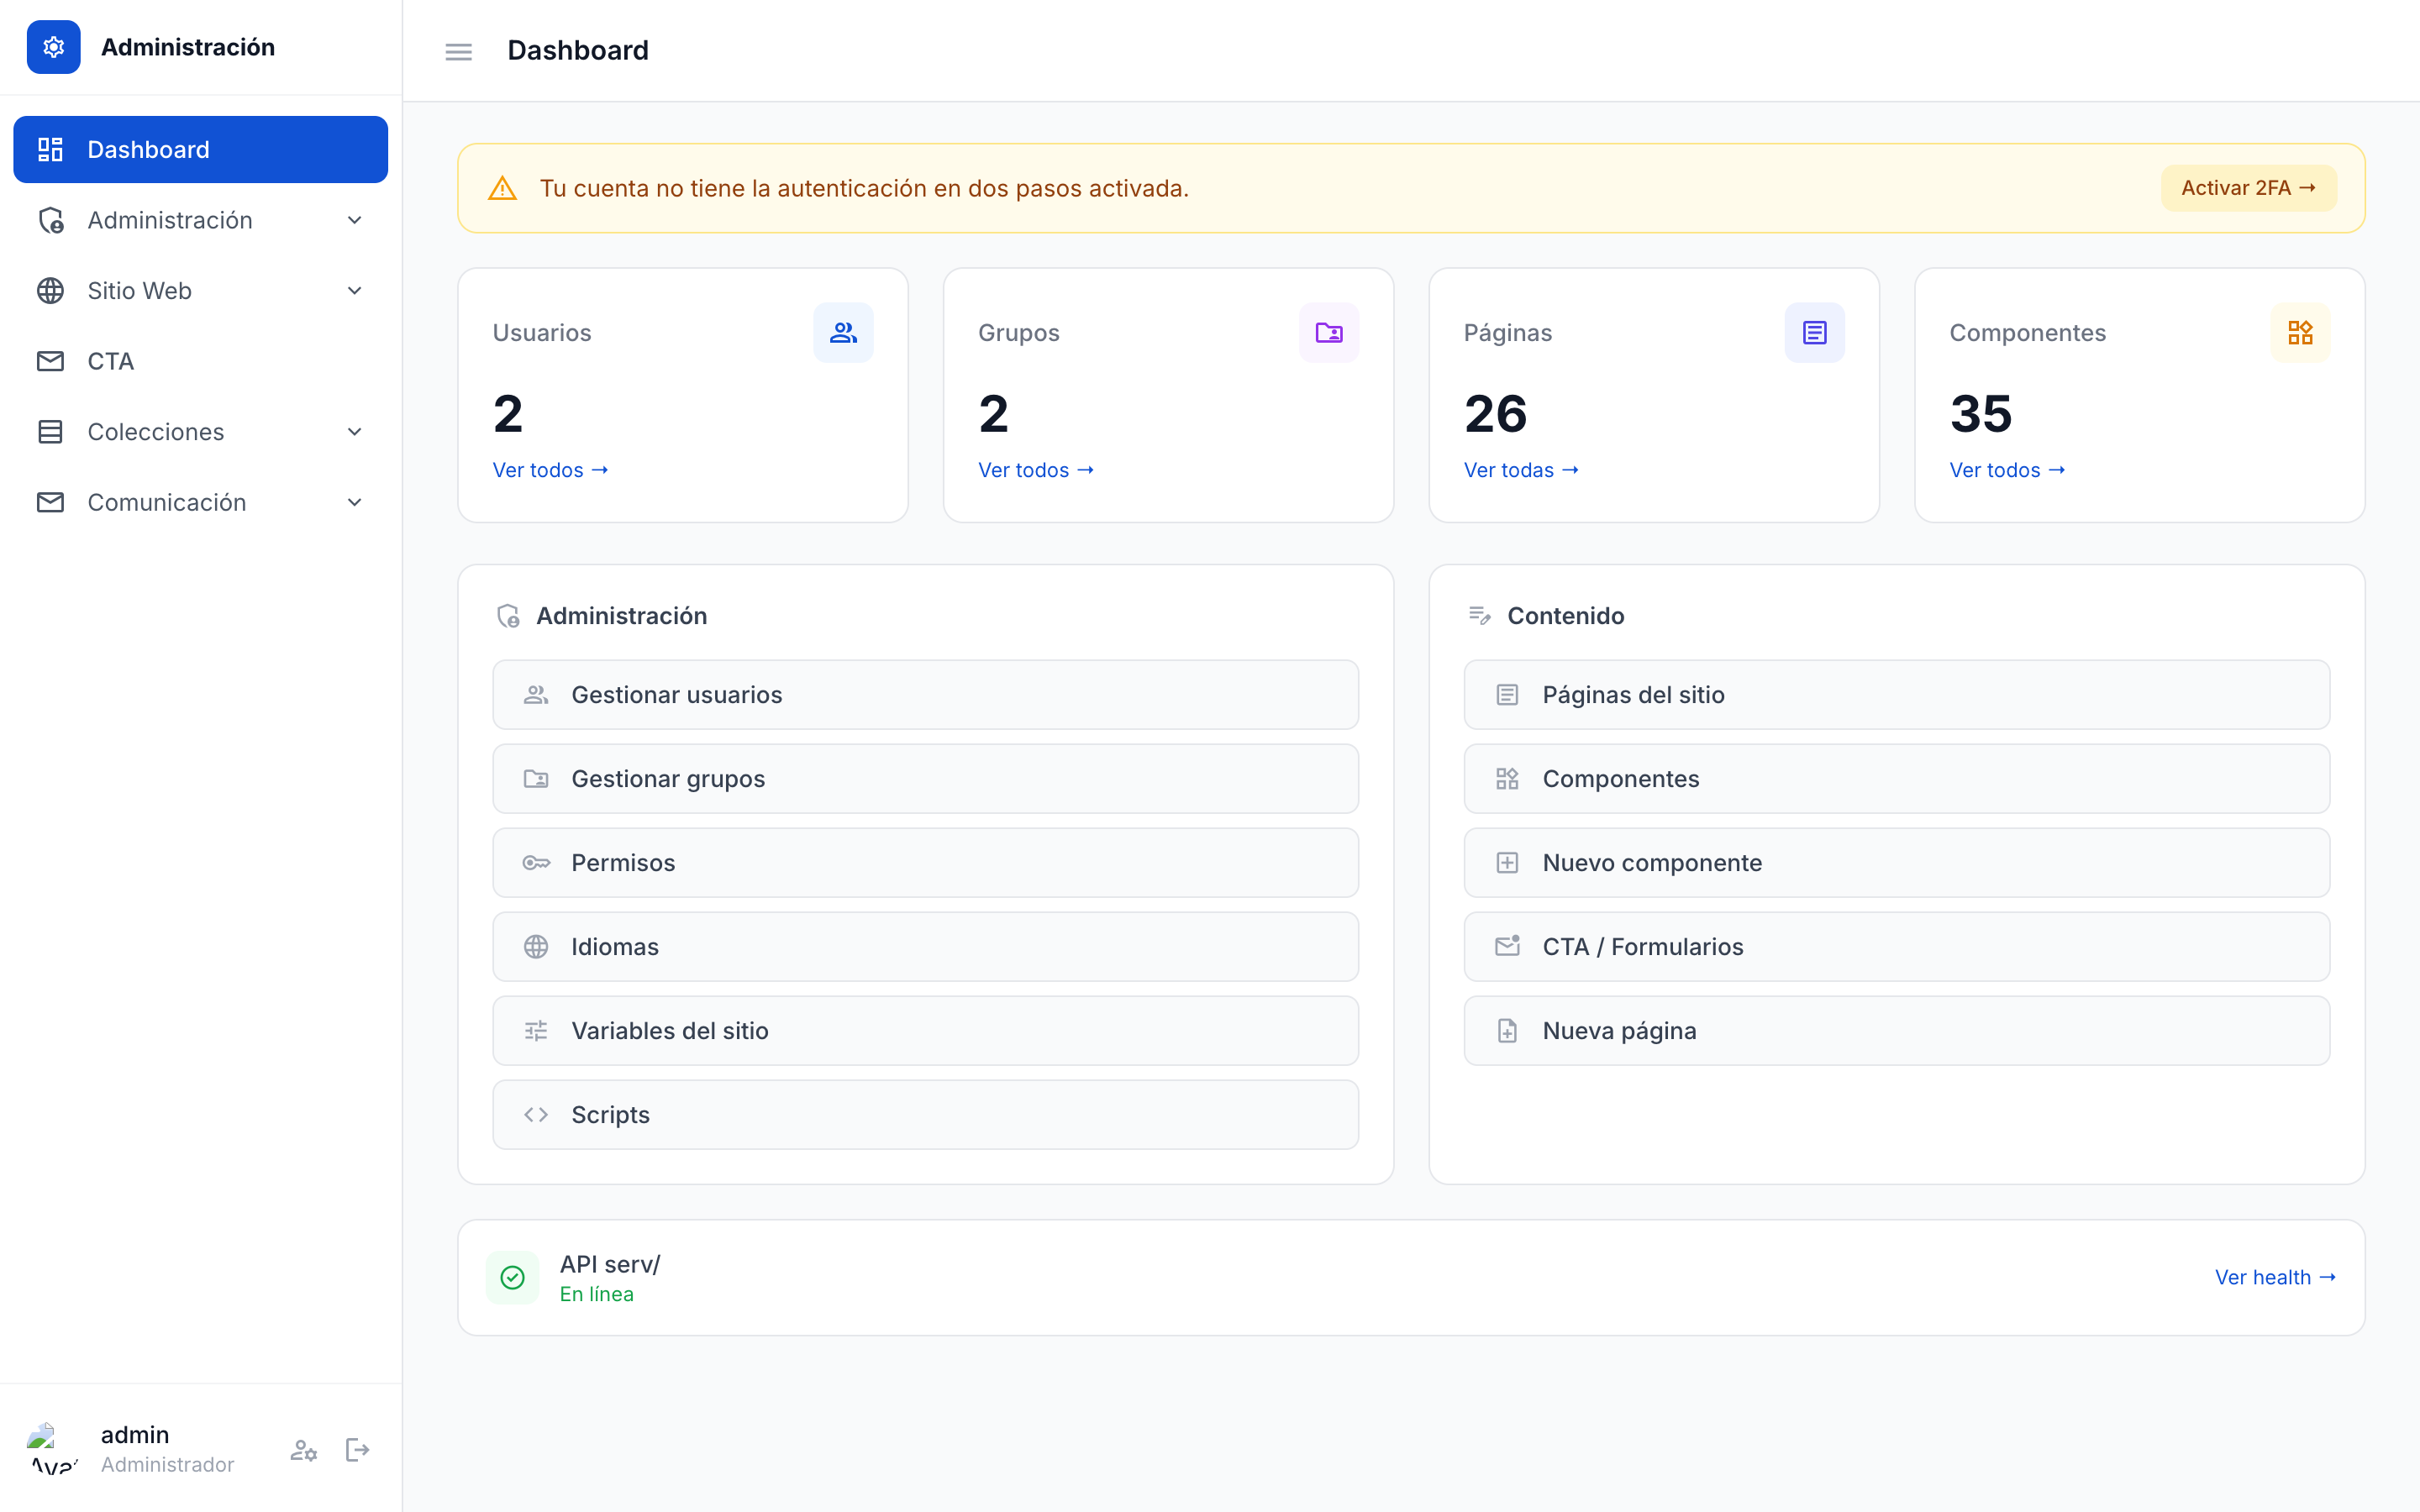Open the Idiomas shortcut

(925, 947)
